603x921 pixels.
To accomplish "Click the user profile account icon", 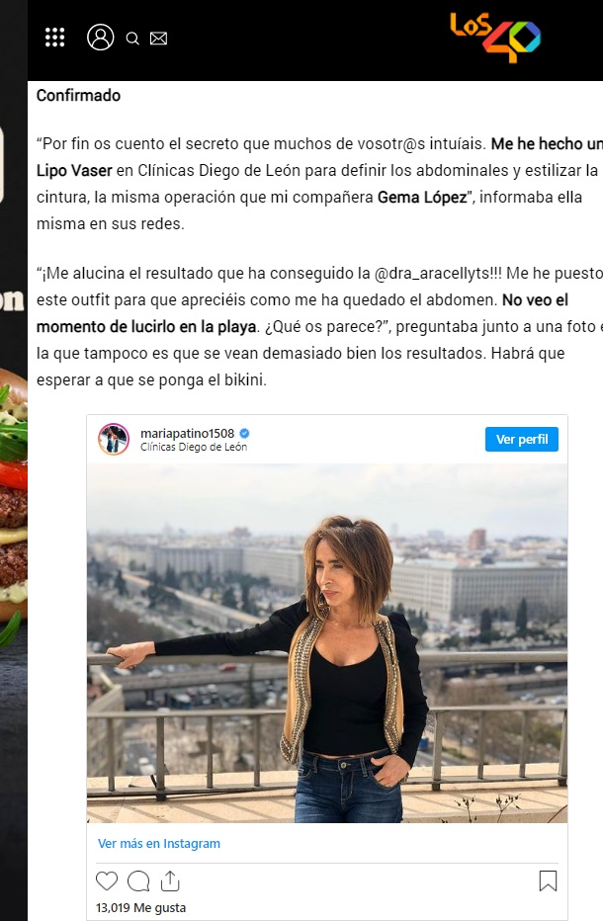I will pos(101,37).
